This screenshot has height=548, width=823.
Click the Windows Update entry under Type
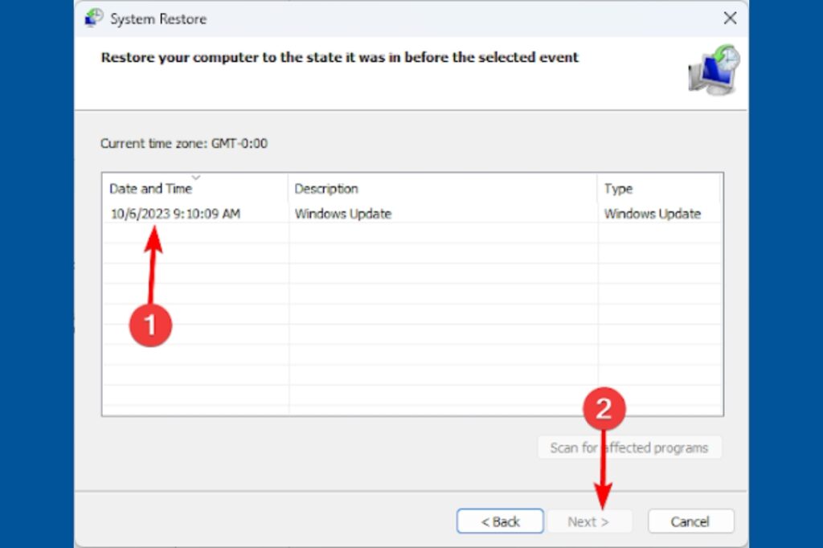point(652,214)
